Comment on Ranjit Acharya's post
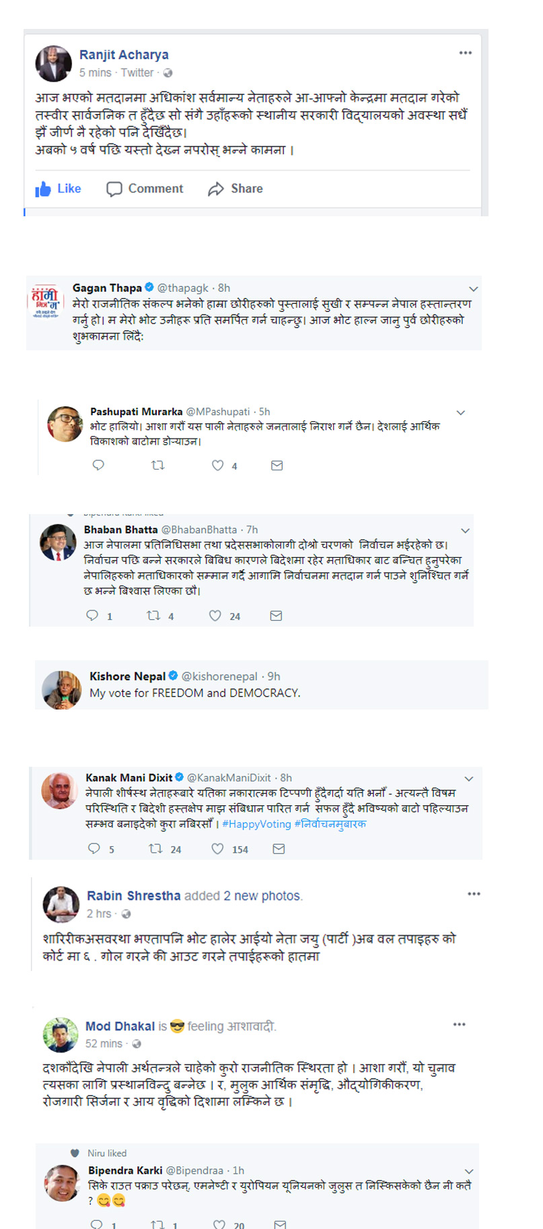This screenshot has width=543, height=1229. pyautogui.click(x=145, y=189)
